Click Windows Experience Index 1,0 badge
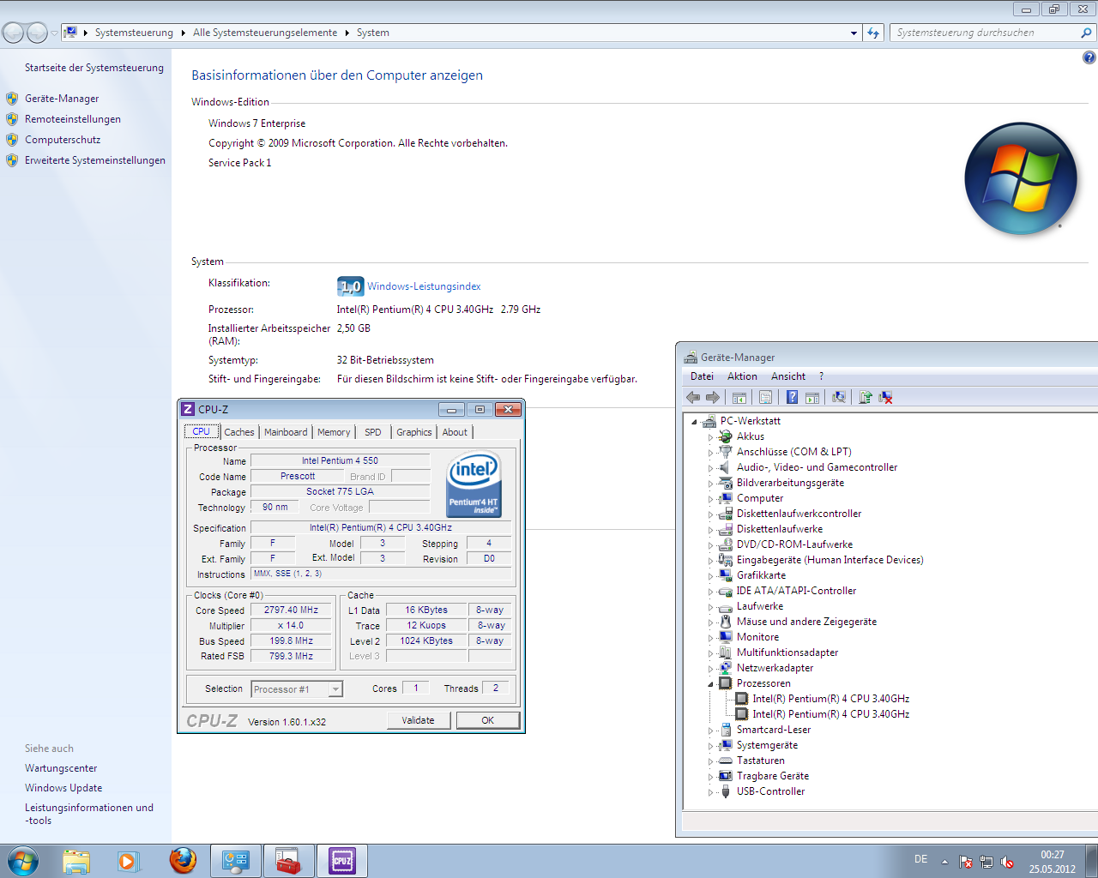This screenshot has height=878, width=1098. point(350,286)
